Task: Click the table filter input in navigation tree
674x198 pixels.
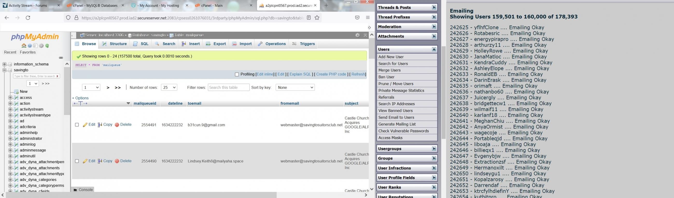Action: [34, 76]
